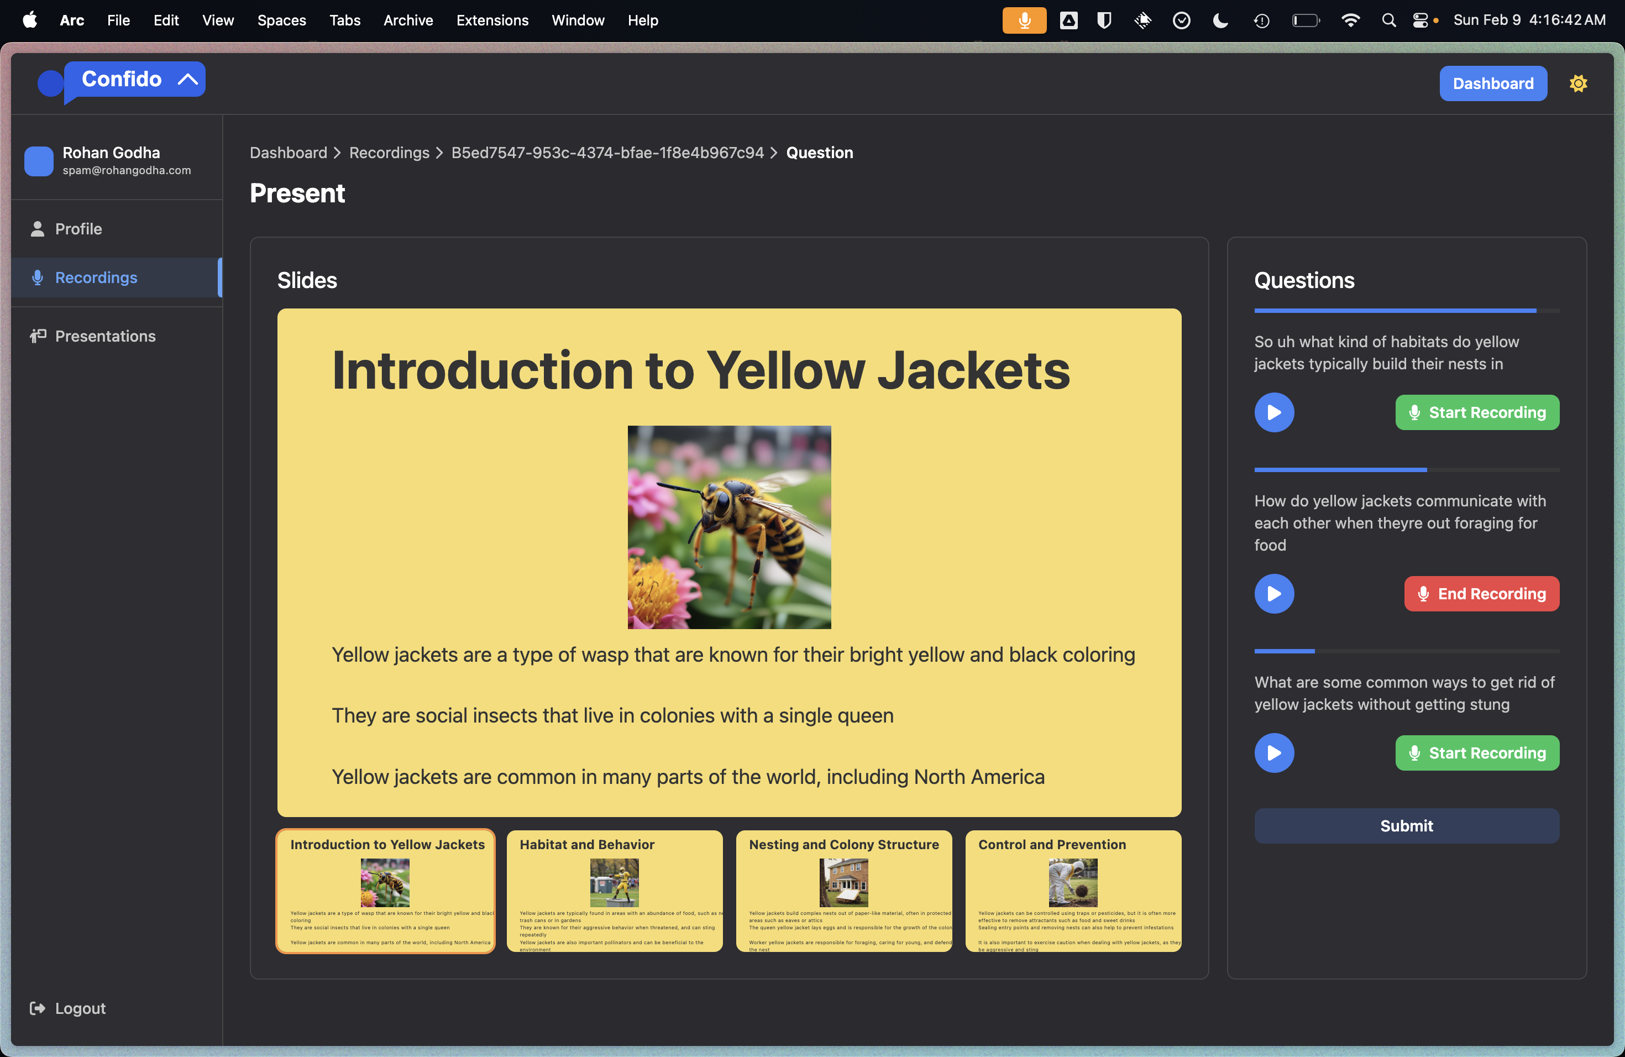The height and width of the screenshot is (1057, 1625).
Task: Click the Profile sidebar icon
Action: (38, 229)
